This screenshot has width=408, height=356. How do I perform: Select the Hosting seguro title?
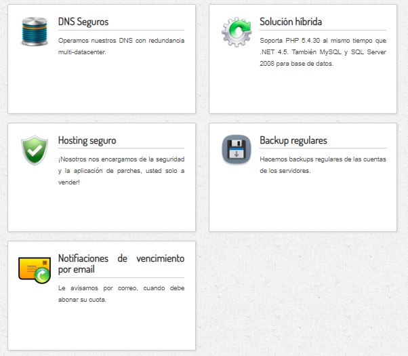click(x=87, y=140)
